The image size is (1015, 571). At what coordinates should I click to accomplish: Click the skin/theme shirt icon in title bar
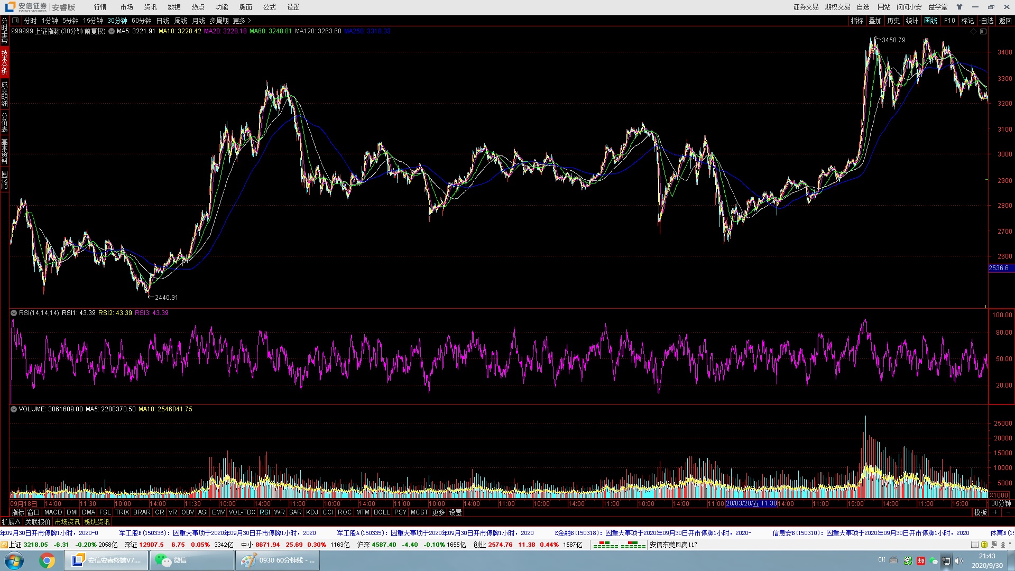click(x=959, y=7)
